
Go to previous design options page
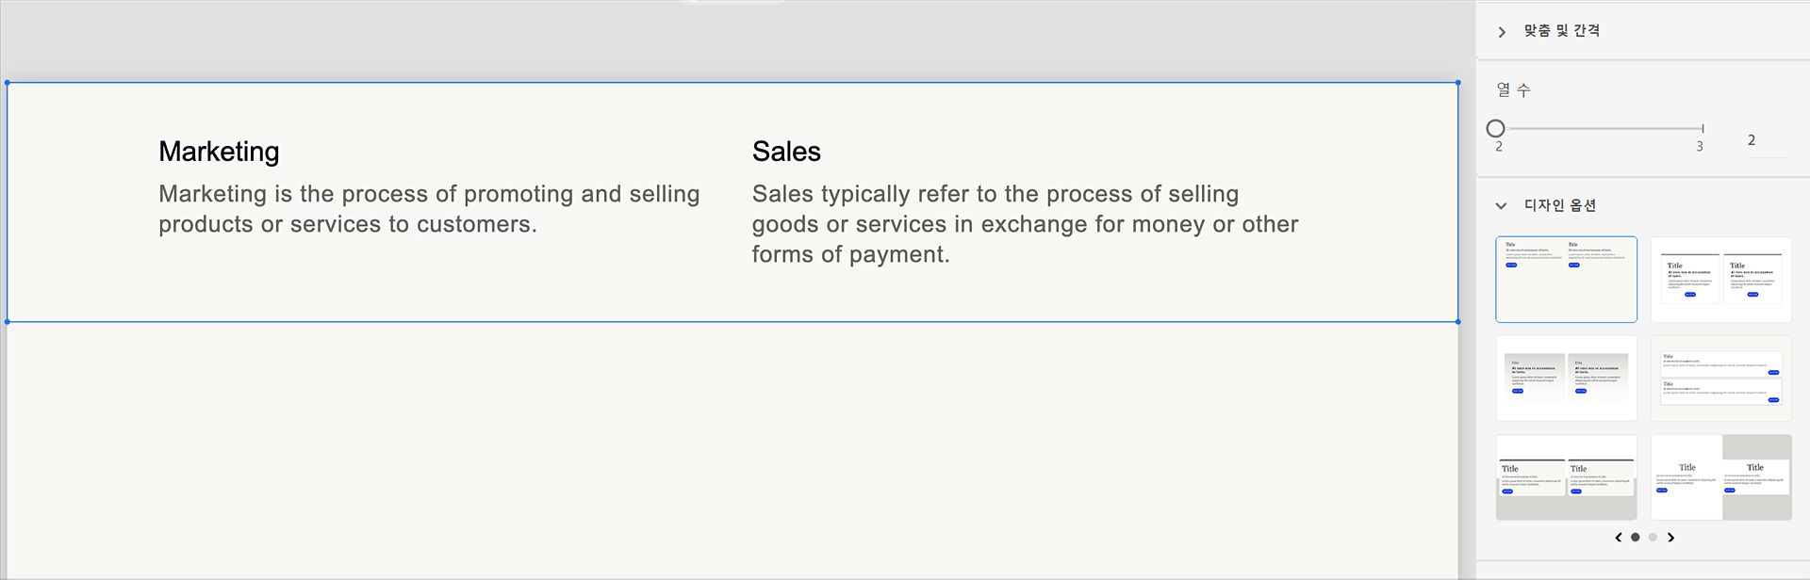point(1619,538)
